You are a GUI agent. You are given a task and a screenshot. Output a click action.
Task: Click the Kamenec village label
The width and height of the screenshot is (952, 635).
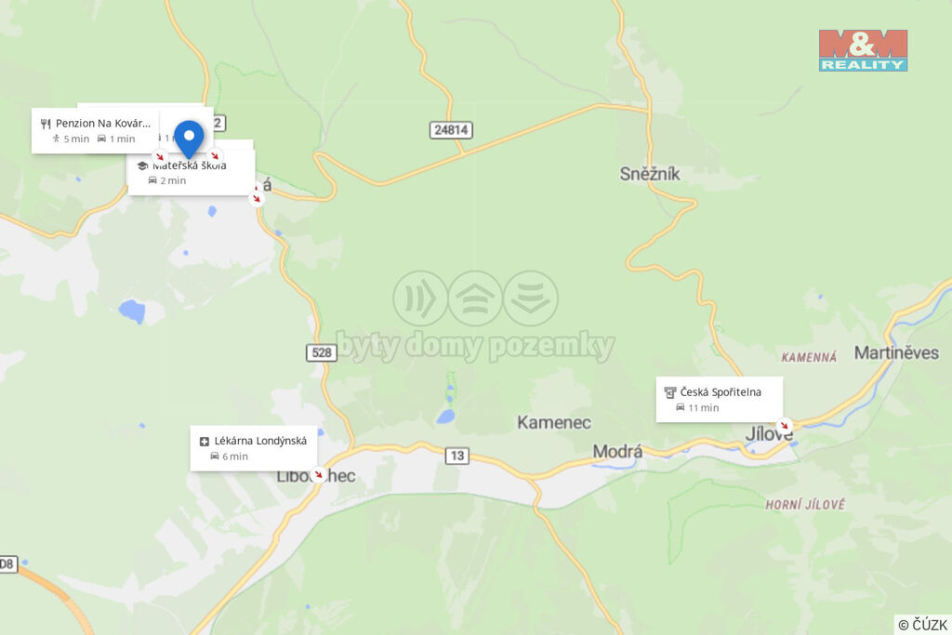554,422
